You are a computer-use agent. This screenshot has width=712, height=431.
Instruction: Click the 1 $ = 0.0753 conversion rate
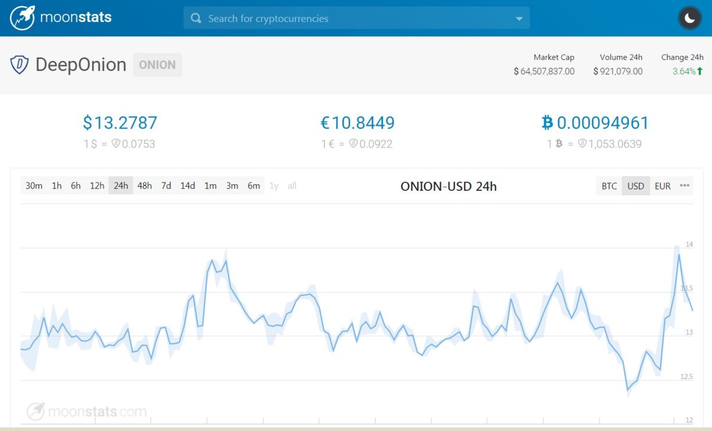click(x=119, y=143)
